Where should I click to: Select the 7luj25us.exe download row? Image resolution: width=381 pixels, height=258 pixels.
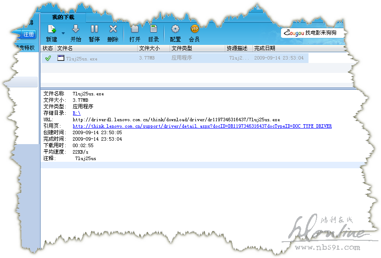coord(173,58)
